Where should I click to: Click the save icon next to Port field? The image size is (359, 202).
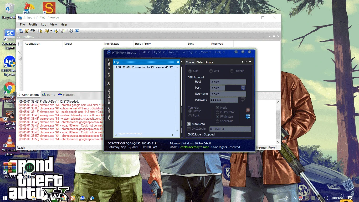pyautogui.click(x=243, y=88)
